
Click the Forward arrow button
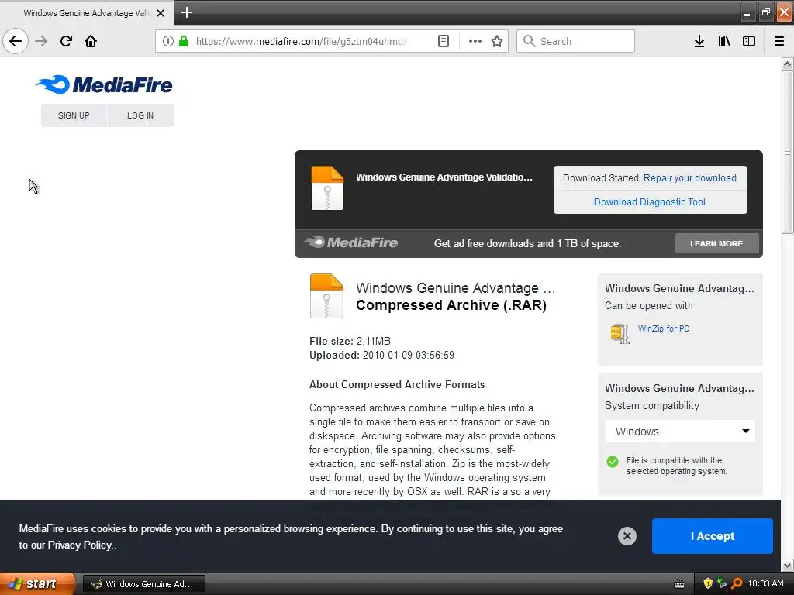tap(41, 41)
